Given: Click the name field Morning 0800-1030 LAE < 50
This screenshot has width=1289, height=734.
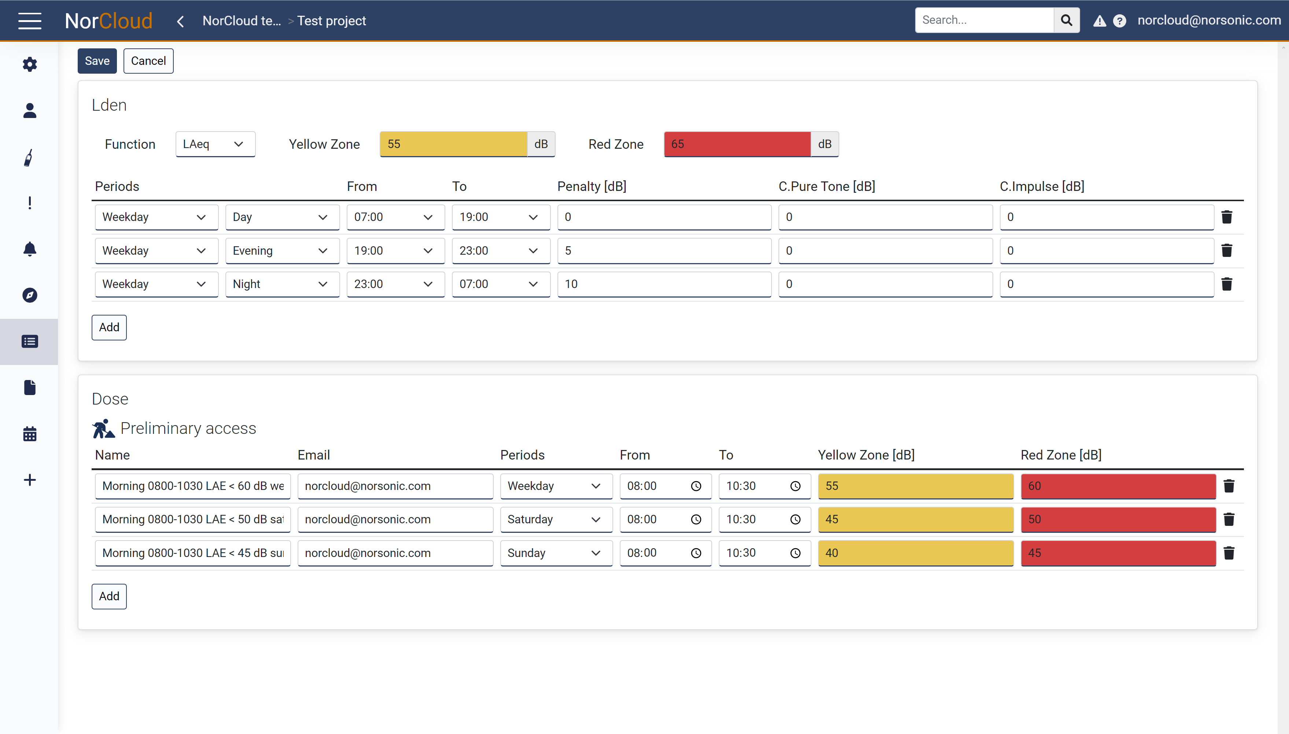Looking at the screenshot, I should [x=192, y=519].
